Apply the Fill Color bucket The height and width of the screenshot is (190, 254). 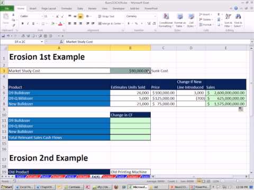point(52,23)
